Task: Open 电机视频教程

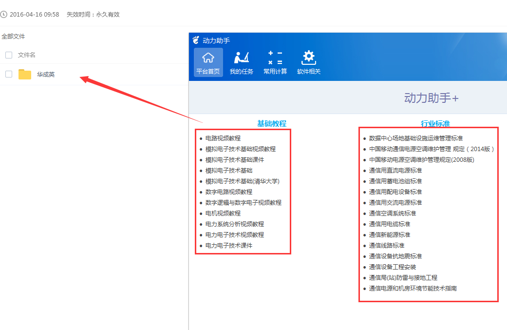Action: (x=223, y=213)
